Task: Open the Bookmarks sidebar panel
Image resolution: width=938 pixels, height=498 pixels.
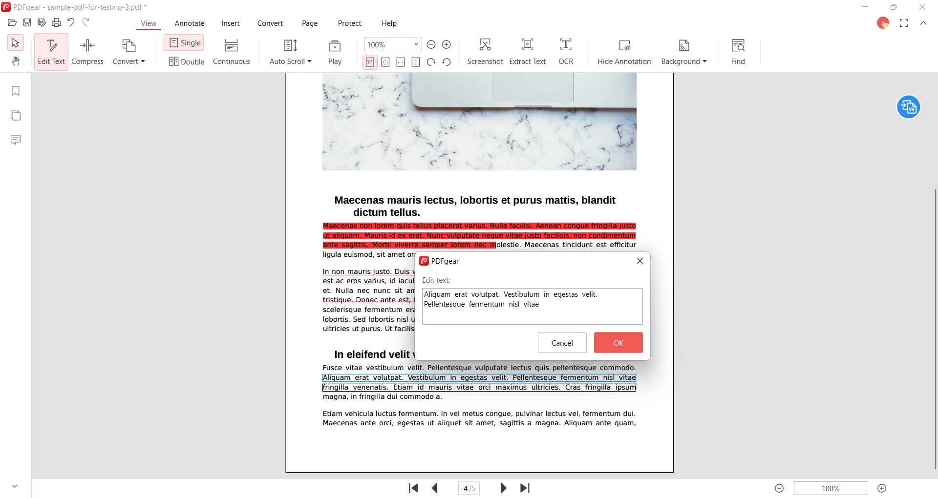Action: click(x=15, y=91)
